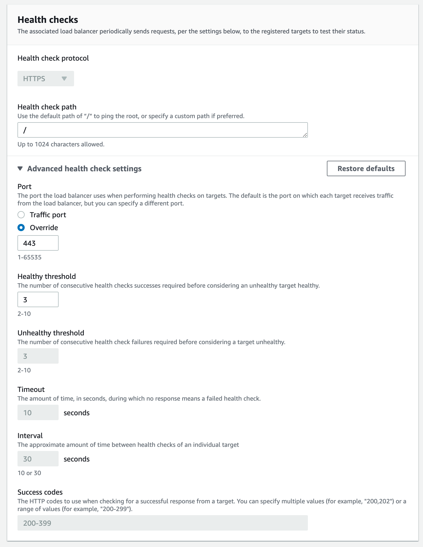Click the Advanced health check settings disclosure triangle

[x=20, y=169]
